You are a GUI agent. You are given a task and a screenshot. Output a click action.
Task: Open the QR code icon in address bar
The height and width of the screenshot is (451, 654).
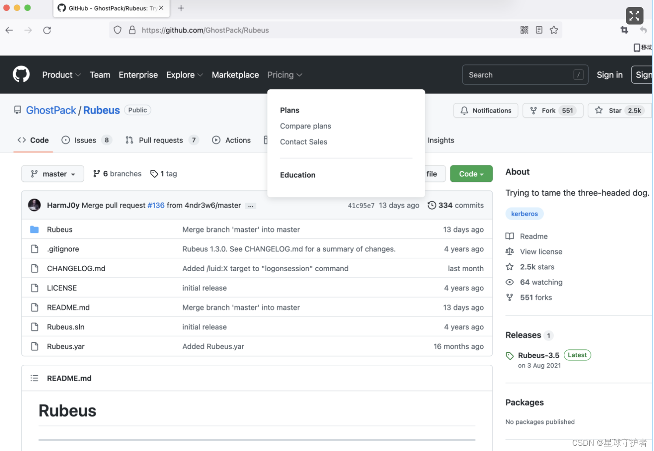(524, 30)
